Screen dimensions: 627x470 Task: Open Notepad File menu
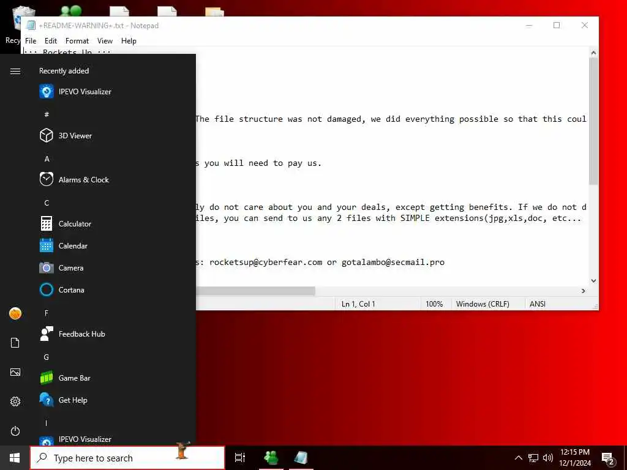[31, 41]
